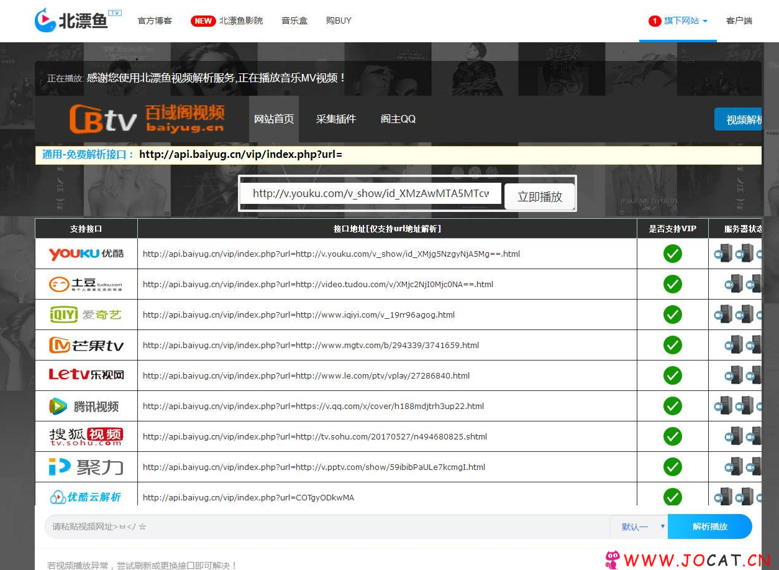779x570 pixels.
Task: Click the green VIP checkmark in Tudou row
Action: pyautogui.click(x=673, y=284)
